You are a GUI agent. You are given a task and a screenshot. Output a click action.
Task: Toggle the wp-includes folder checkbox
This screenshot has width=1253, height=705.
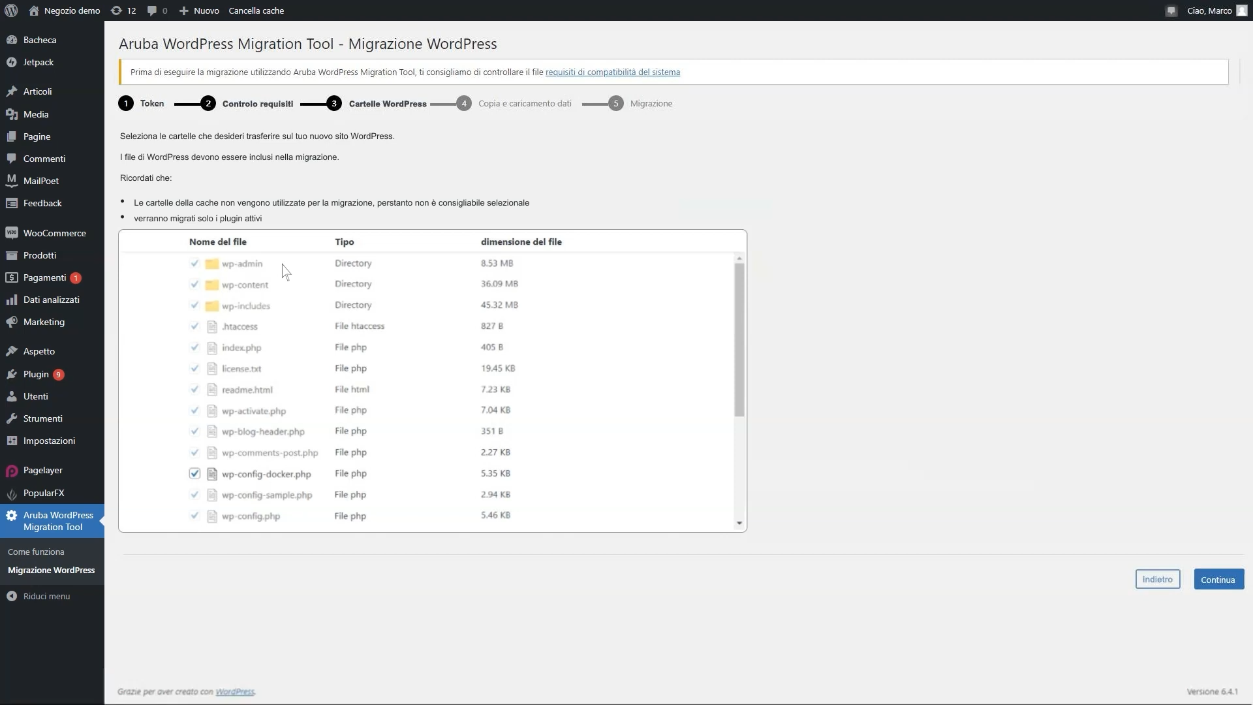[x=194, y=305]
